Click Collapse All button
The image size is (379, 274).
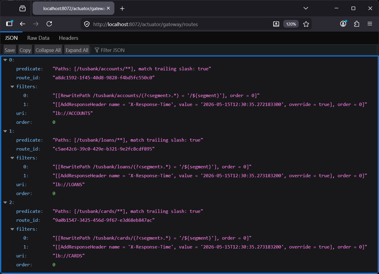coord(48,50)
